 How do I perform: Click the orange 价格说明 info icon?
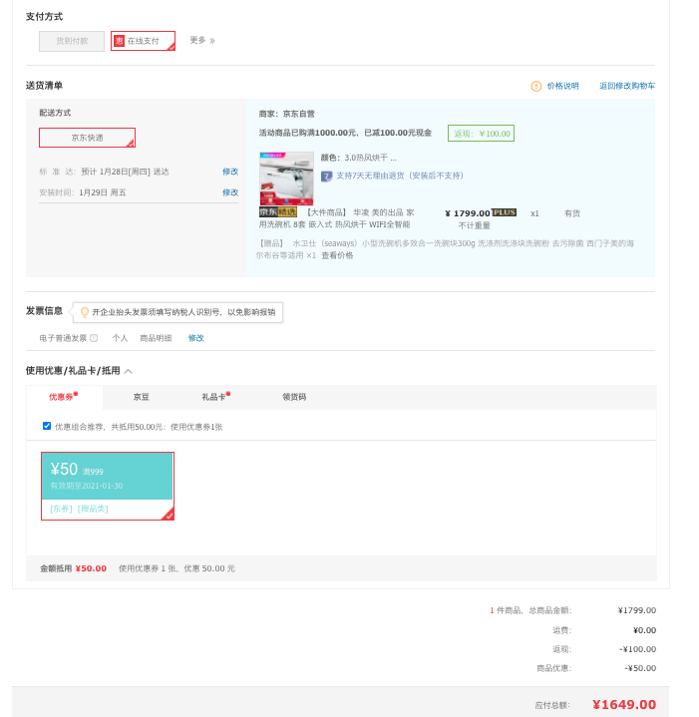pyautogui.click(x=535, y=86)
